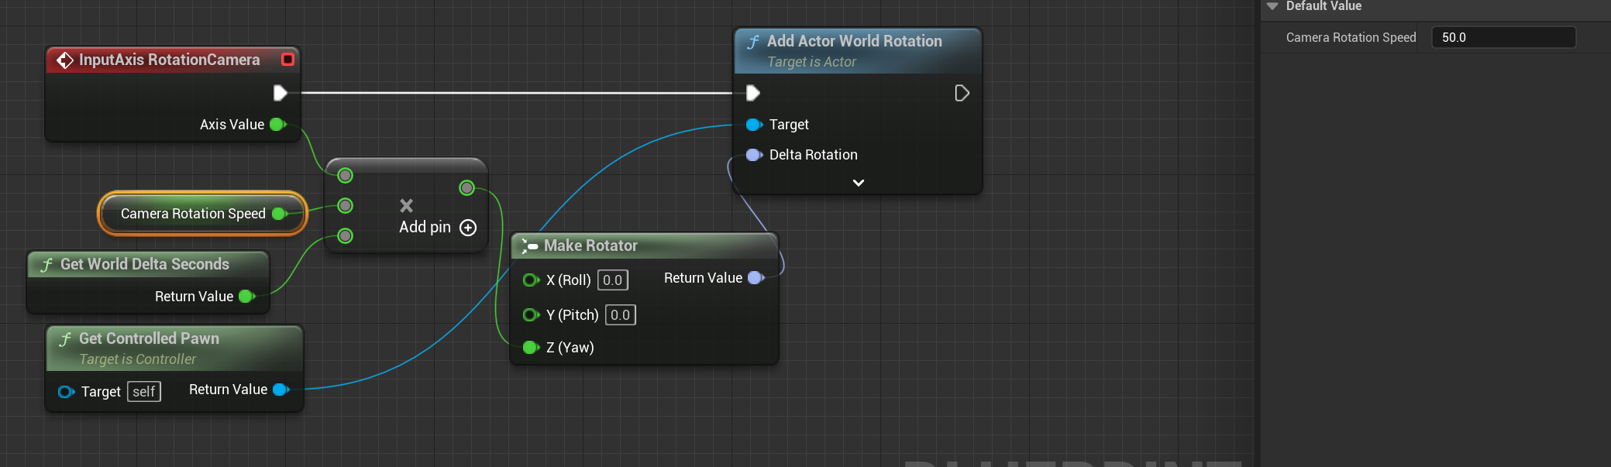Viewport: 1611px width, 467px height.
Task: Click Add pin on the multiply node
Action: 438,228
